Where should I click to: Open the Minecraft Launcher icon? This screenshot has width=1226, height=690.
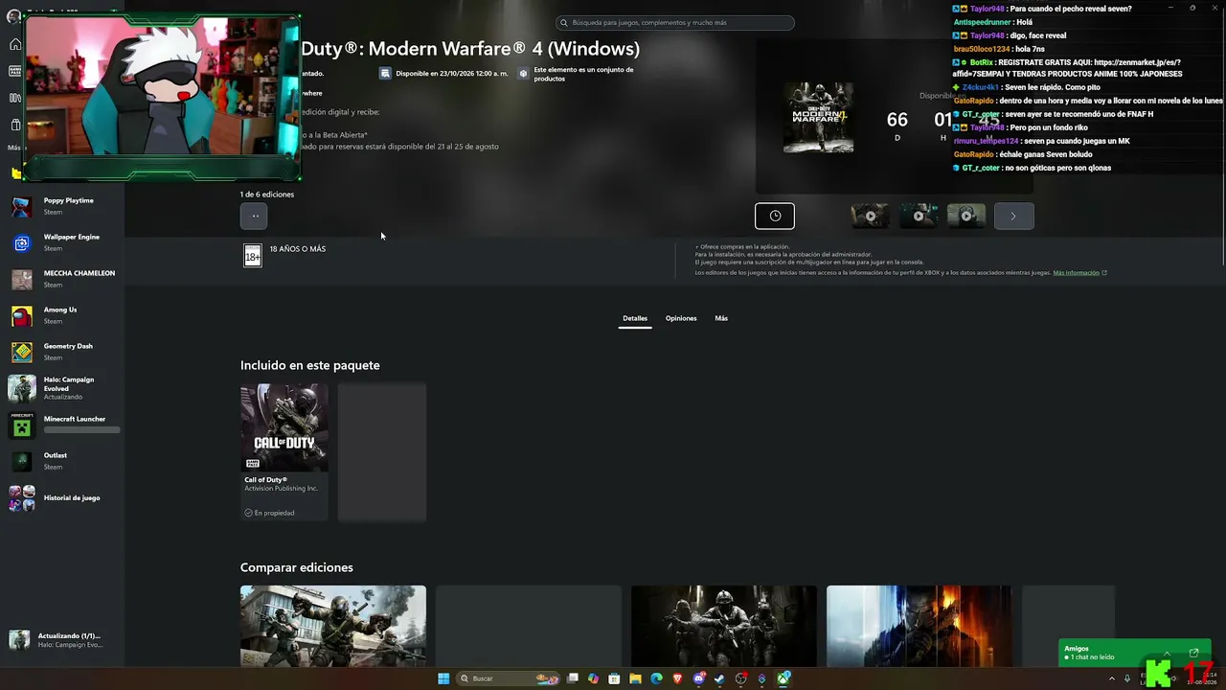point(22,425)
